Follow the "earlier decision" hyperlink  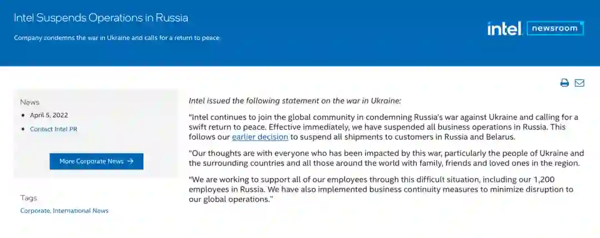point(260,137)
